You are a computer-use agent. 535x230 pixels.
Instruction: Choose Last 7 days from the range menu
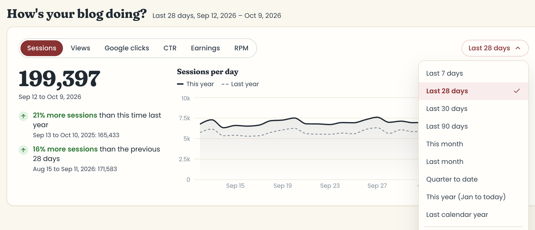click(473, 73)
